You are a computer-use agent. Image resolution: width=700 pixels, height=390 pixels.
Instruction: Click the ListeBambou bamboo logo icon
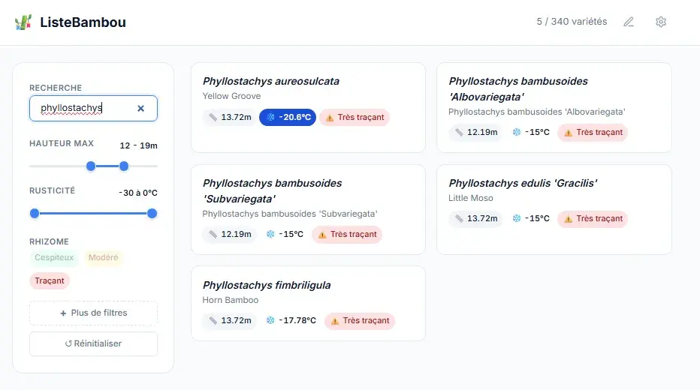[x=23, y=22]
